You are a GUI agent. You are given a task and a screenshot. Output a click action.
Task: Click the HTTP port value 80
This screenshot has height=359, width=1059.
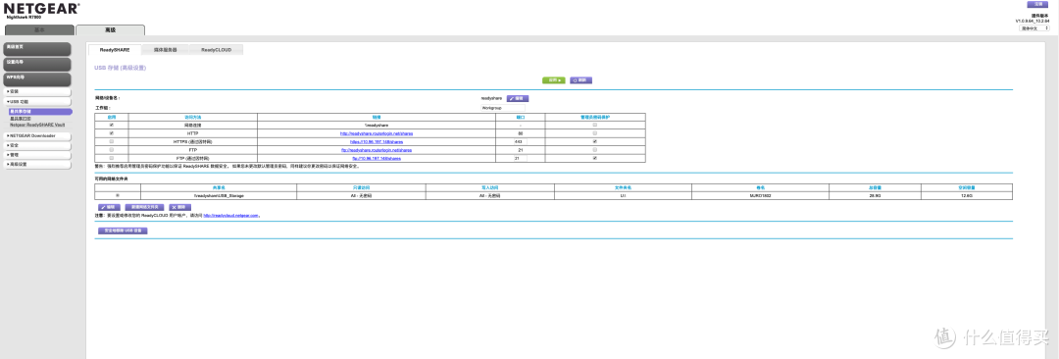520,133
